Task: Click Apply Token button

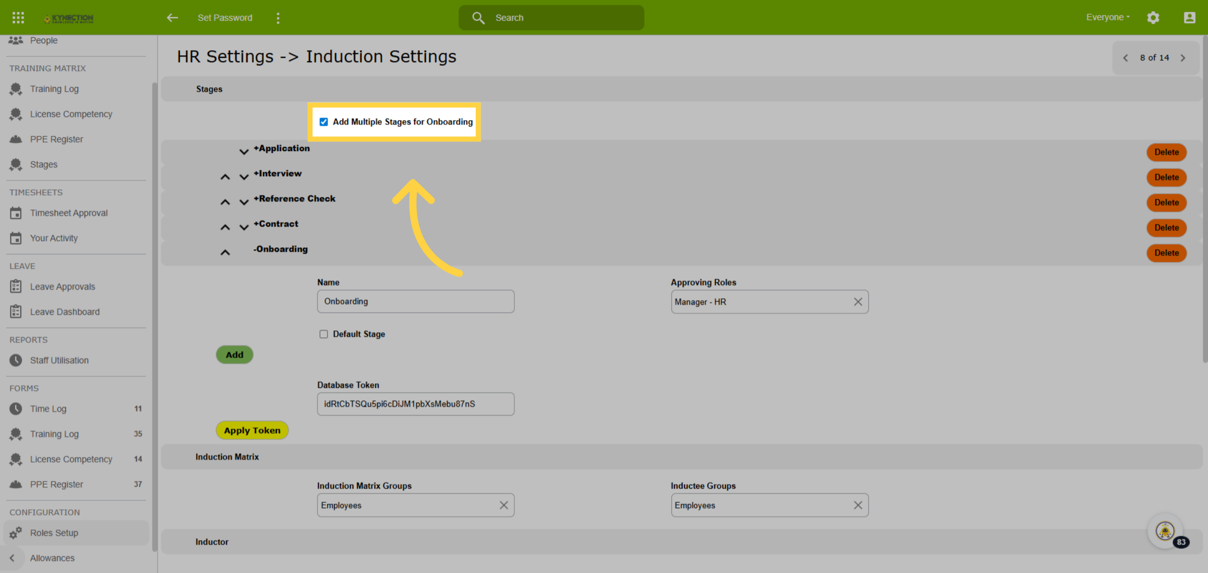Action: 252,431
